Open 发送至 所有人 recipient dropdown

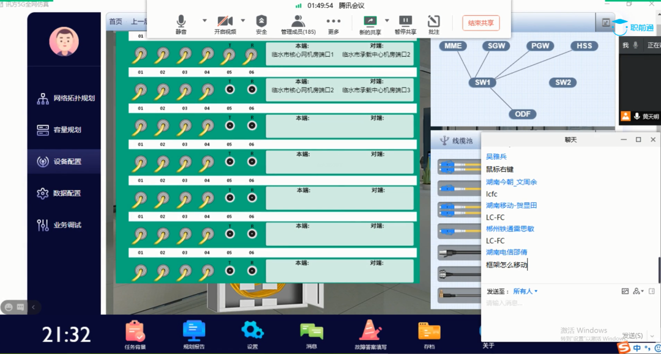[525, 291]
